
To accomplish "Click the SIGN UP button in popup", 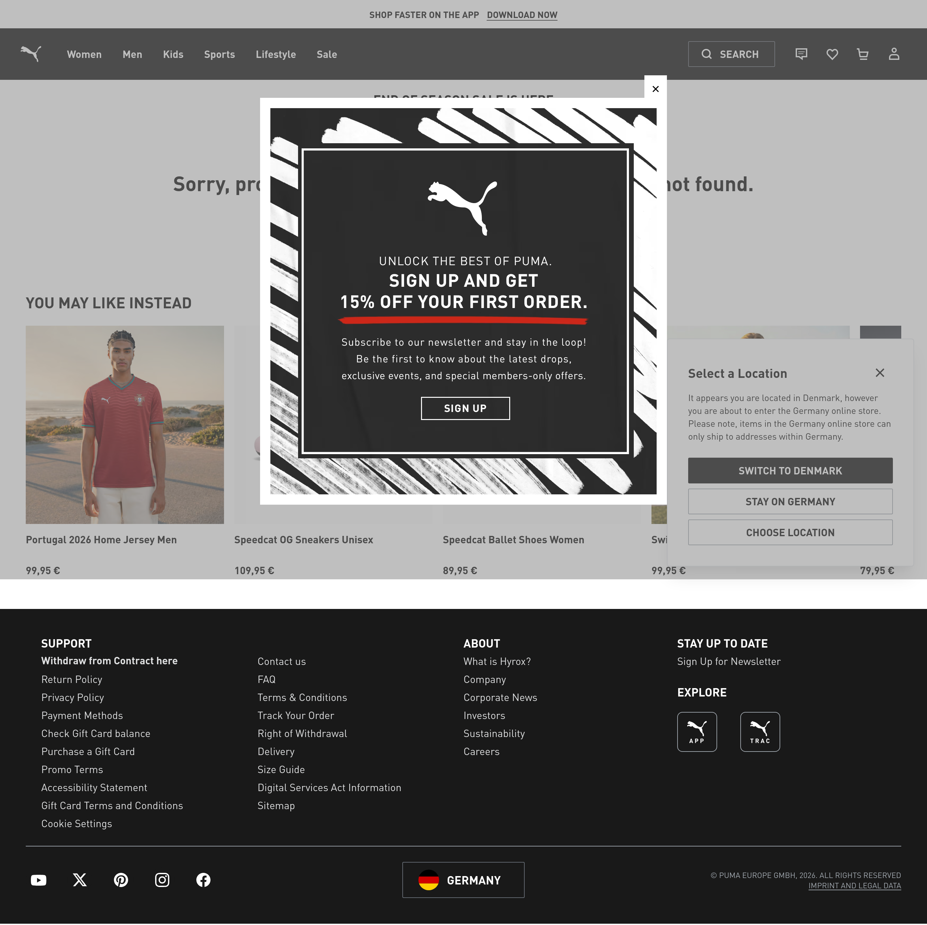I will tap(465, 408).
